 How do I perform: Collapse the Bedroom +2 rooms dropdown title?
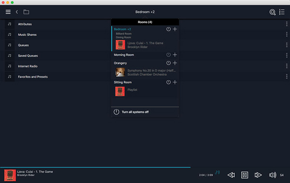click(145, 12)
